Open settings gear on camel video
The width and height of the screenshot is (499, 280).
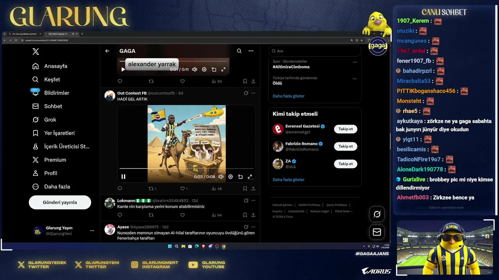(x=230, y=177)
